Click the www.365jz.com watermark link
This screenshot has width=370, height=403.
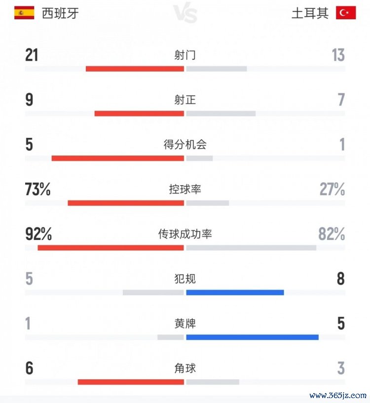pos(338,395)
